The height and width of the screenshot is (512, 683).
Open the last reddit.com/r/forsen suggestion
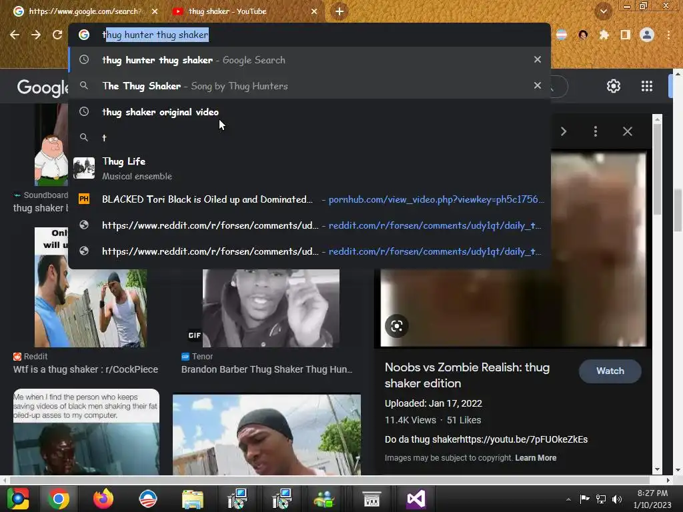[309, 251]
